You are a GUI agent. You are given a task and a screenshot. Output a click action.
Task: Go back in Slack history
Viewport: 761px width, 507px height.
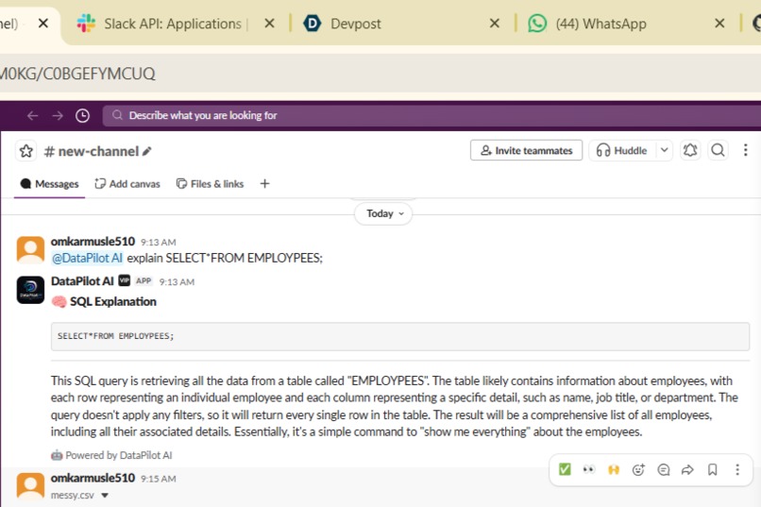32,115
